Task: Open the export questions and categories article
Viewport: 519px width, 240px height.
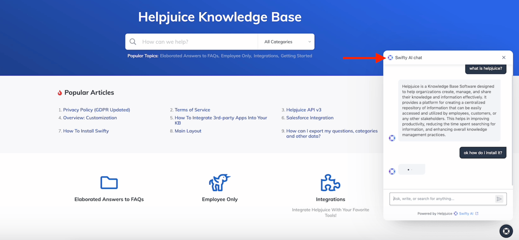Action: click(x=332, y=134)
